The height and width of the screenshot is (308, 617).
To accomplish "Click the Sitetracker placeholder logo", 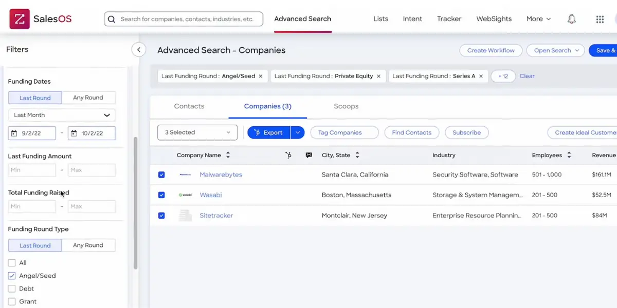I will (x=185, y=216).
